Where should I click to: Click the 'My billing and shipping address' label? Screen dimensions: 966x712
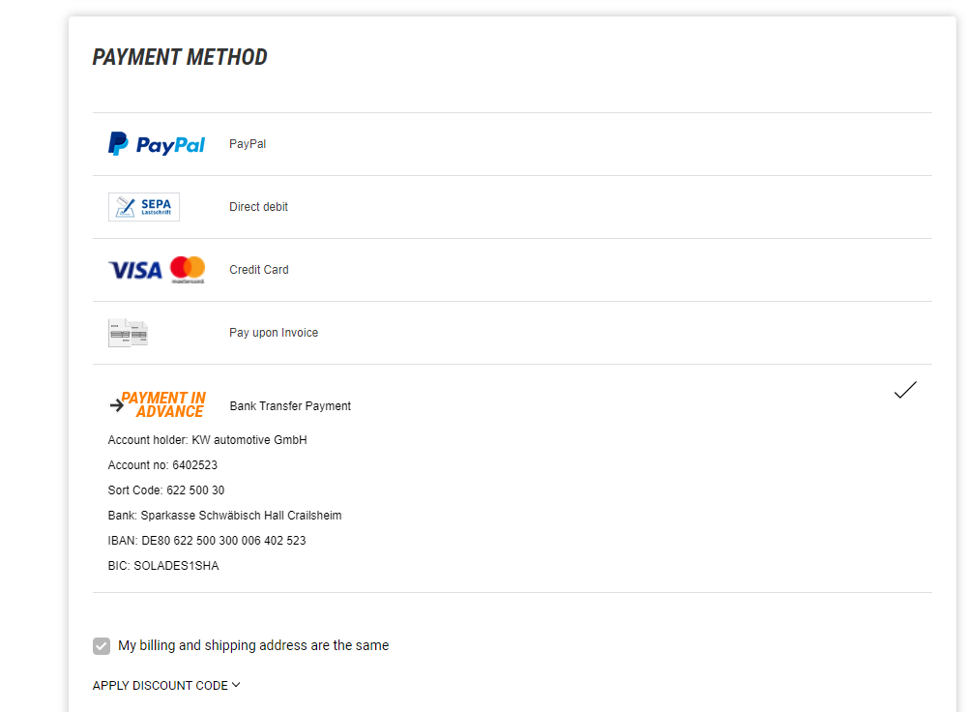tap(253, 645)
